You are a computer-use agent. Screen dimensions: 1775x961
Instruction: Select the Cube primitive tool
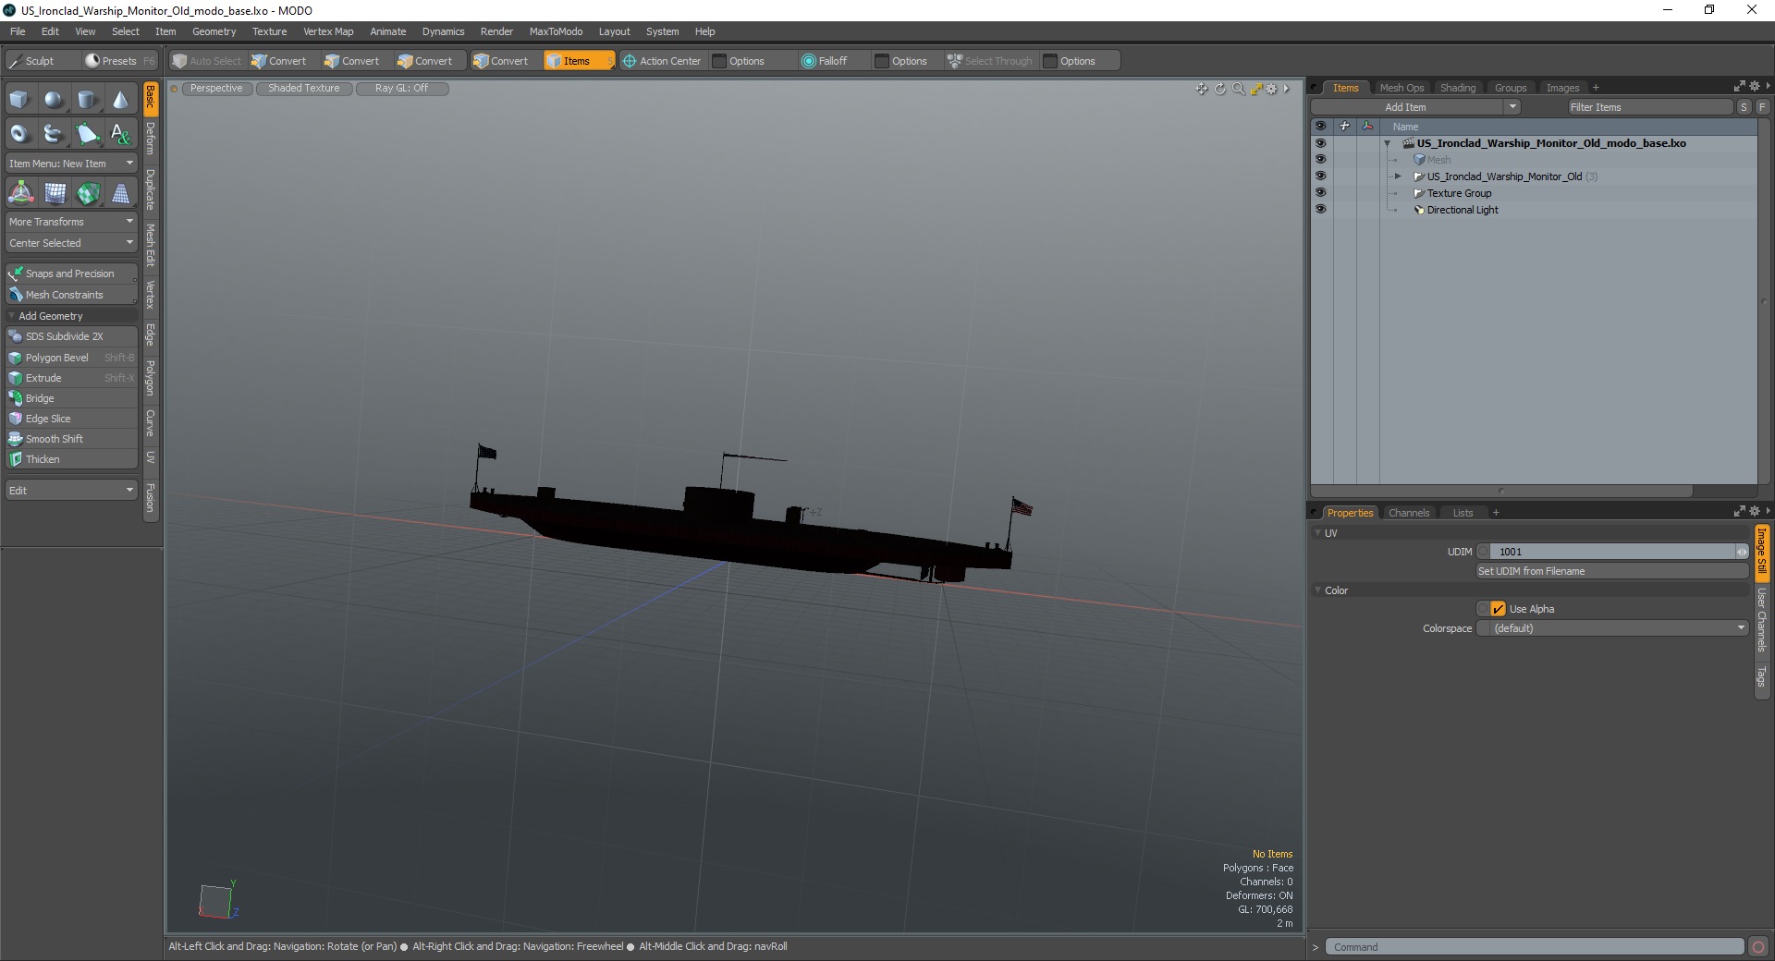(x=19, y=100)
